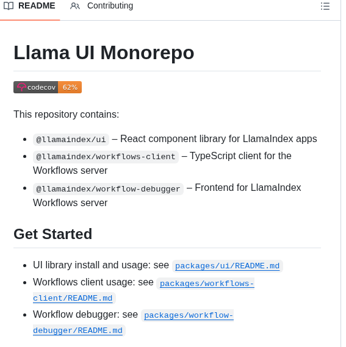
Task: Click the Get Started heading
Action: coord(52,234)
